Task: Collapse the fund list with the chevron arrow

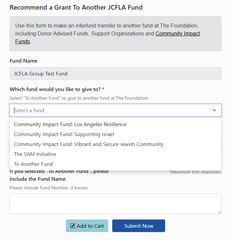Action: (214, 110)
